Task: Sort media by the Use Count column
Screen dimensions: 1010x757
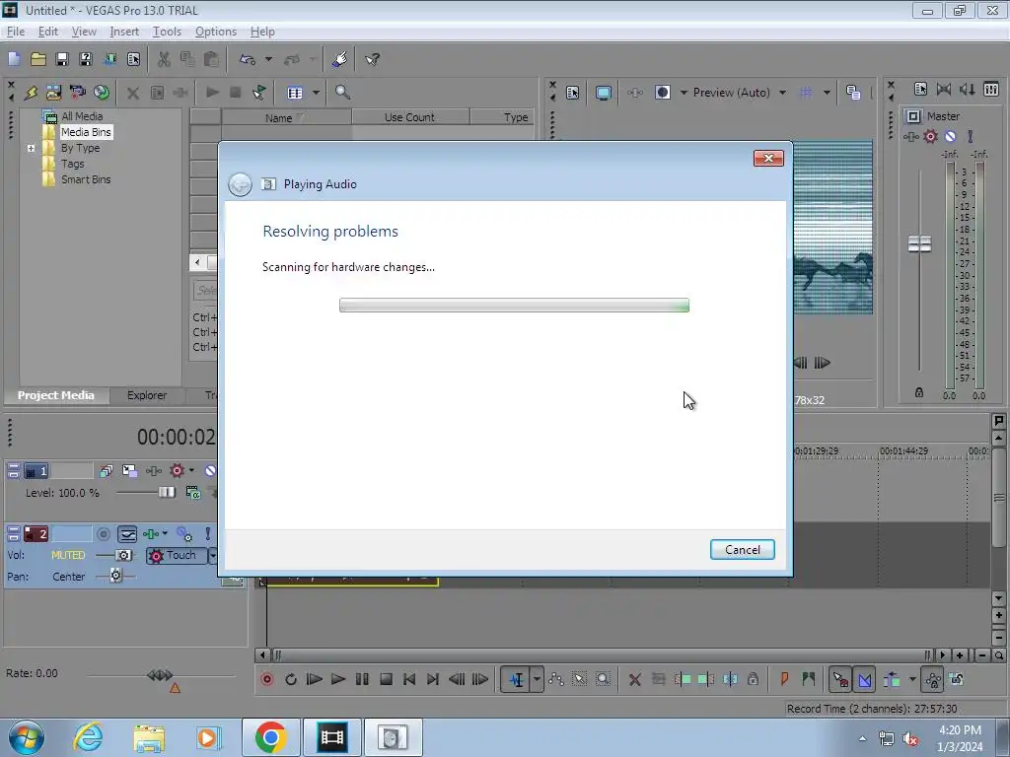Action: (x=409, y=117)
